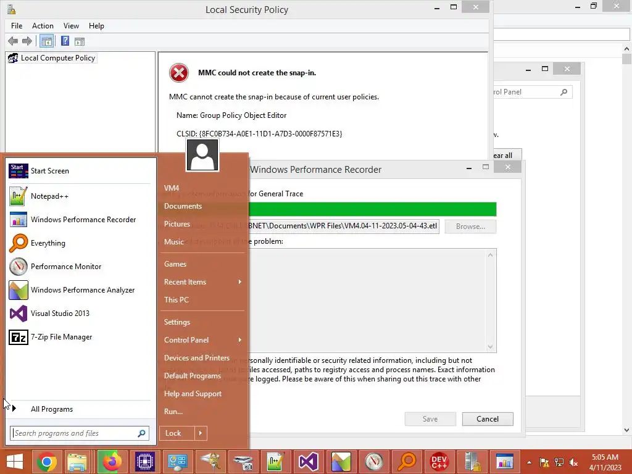The image size is (632, 474).
Task: Open the View menu in Local Security Policy
Action: pos(71,26)
